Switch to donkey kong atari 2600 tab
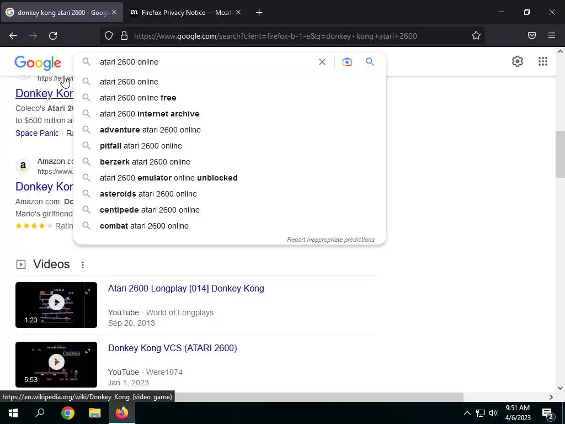Screen dimensions: 565x424 (x=62, y=13)
